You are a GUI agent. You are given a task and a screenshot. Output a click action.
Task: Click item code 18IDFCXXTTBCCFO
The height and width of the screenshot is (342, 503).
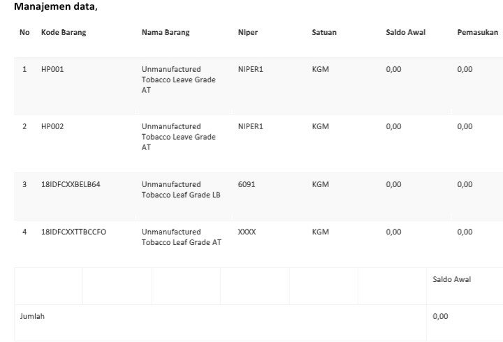[73, 232]
